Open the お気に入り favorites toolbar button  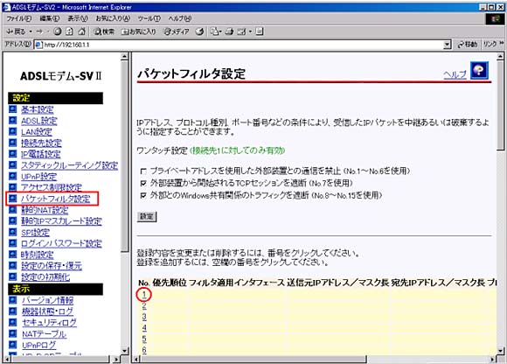click(x=139, y=31)
